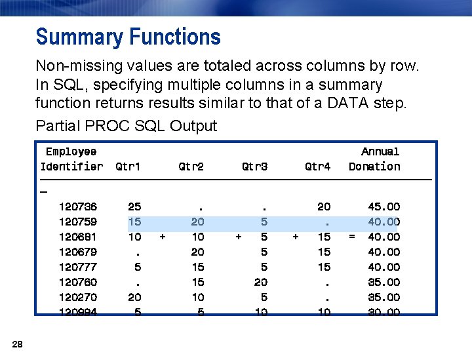Image resolution: width=472 pixels, height=354 pixels.
Task: Select the 45.00 annual donation value
Action: 384,206
